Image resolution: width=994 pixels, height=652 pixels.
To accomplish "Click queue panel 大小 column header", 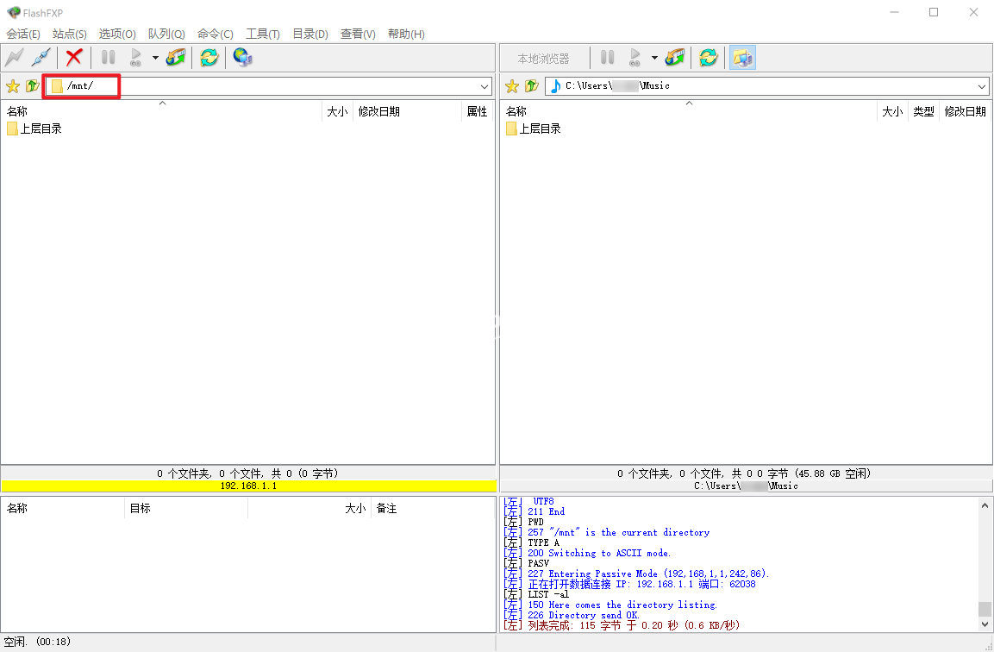I will coord(309,509).
